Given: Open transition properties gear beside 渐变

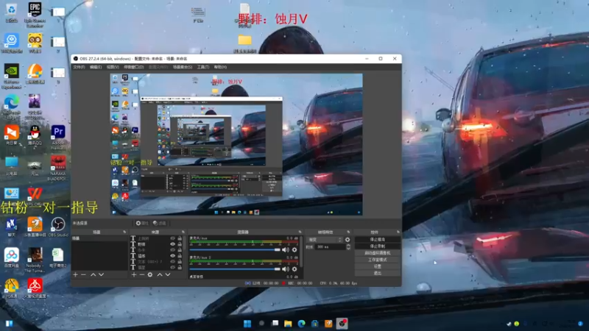Looking at the screenshot, I should 348,240.
